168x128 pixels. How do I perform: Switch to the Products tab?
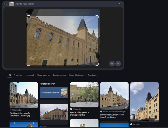tap(18, 75)
